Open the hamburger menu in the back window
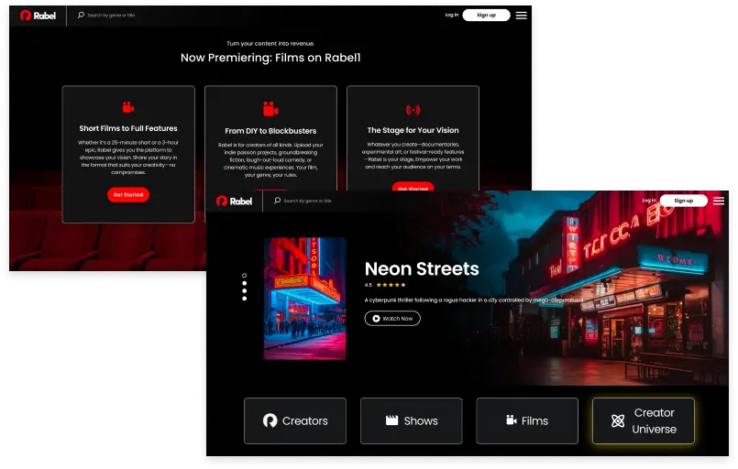738x469 pixels. coord(521,16)
